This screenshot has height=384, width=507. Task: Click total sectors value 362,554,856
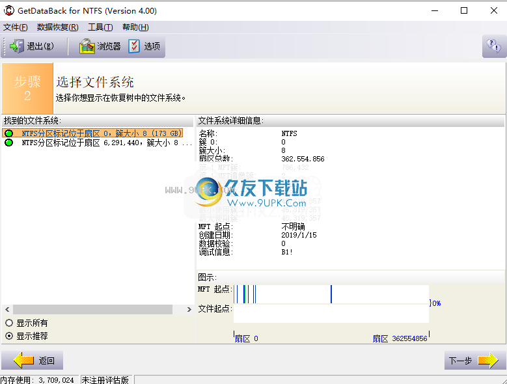click(x=303, y=159)
